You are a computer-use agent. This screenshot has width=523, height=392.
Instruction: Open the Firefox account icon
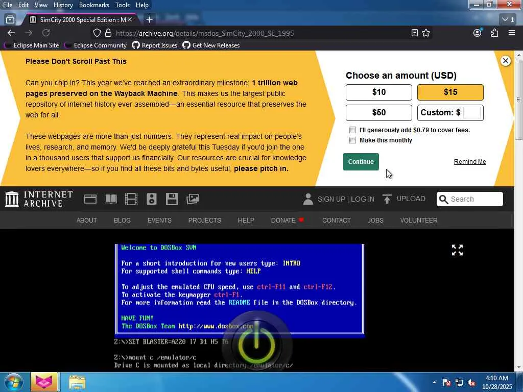point(478,33)
